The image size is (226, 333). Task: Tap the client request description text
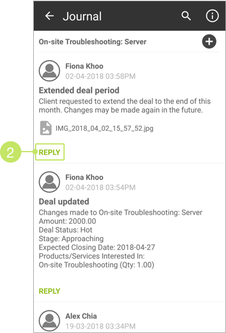(125, 106)
